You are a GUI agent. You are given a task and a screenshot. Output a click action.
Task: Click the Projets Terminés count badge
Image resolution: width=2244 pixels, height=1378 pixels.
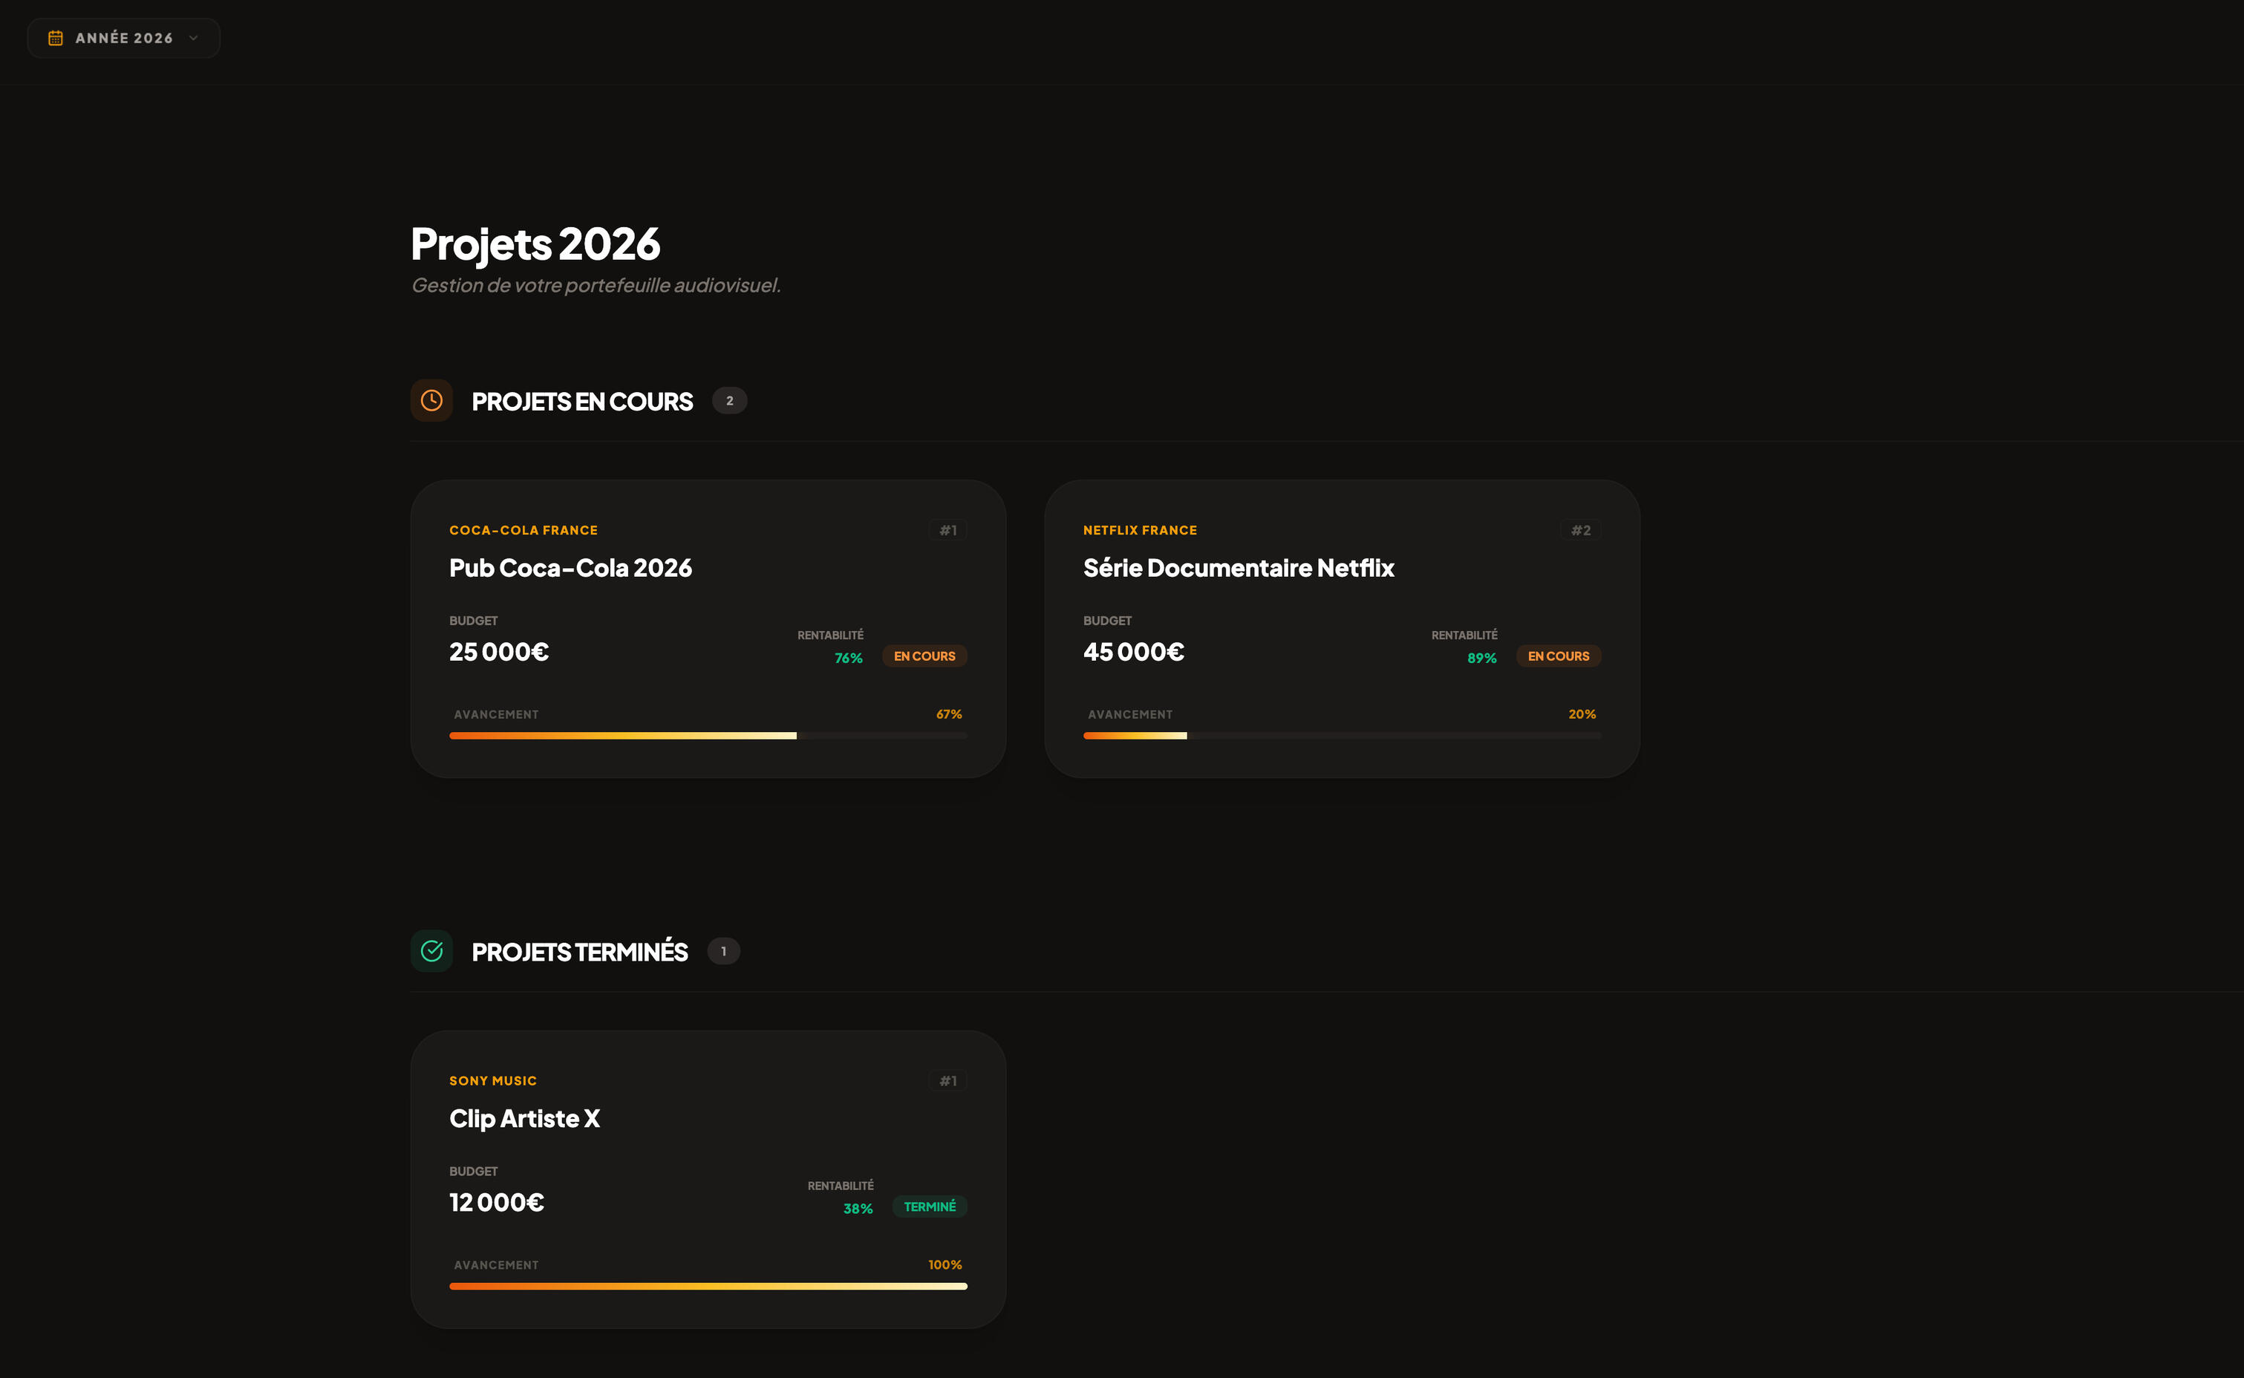tap(724, 952)
